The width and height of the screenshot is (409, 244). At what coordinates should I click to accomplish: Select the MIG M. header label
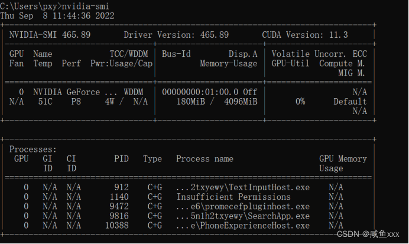(351, 73)
